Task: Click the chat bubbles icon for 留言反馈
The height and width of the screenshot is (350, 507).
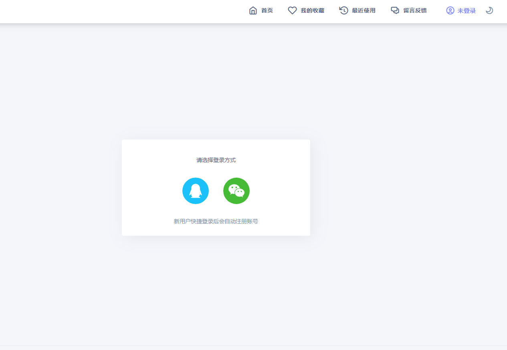Action: [395, 10]
